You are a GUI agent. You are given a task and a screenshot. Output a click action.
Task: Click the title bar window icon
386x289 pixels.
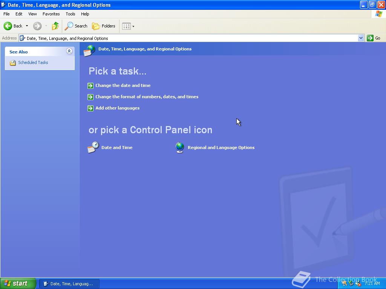pyautogui.click(x=3, y=5)
